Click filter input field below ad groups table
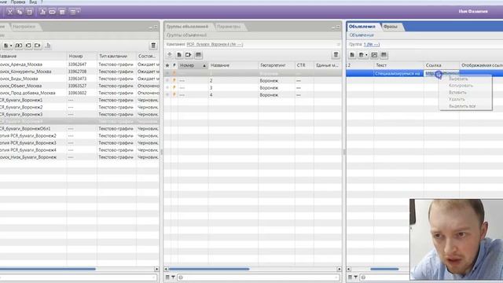The height and width of the screenshot is (283, 503). [x=259, y=277]
